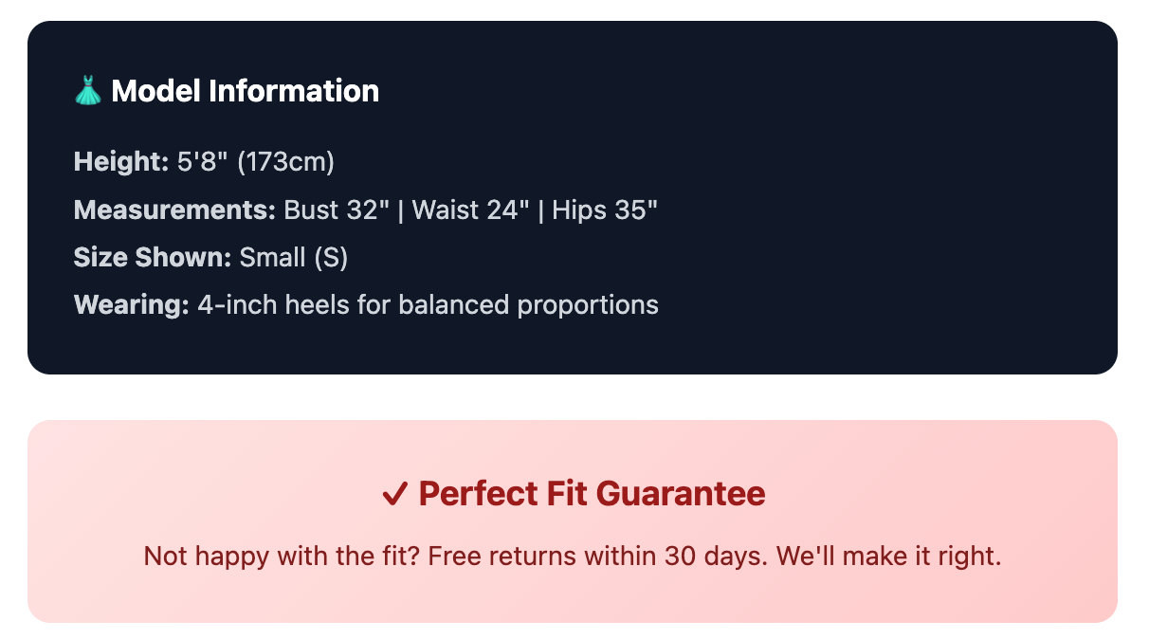Click the dress emoji icon
The height and width of the screenshot is (639, 1149).
tap(87, 91)
